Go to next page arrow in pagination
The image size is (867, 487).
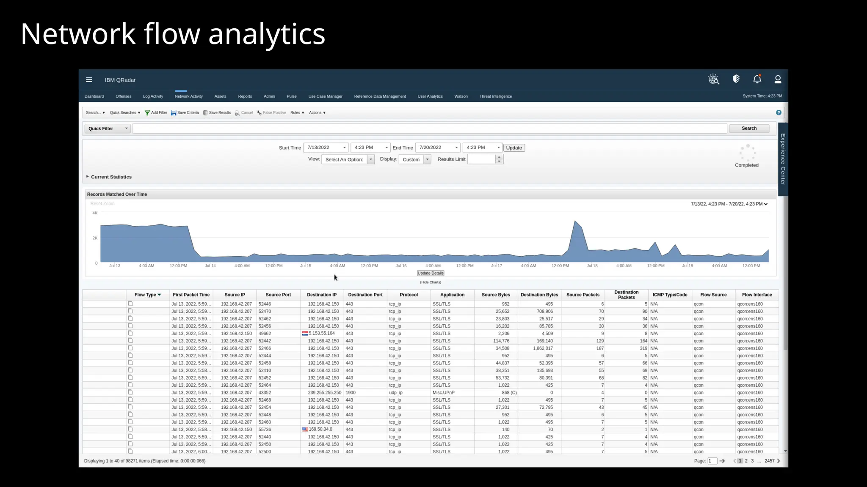pos(779,461)
